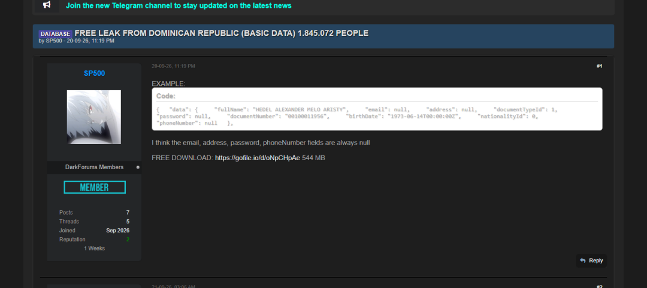Click the SP500 avatar image
Screen dimensions: 647x288
(x=94, y=117)
